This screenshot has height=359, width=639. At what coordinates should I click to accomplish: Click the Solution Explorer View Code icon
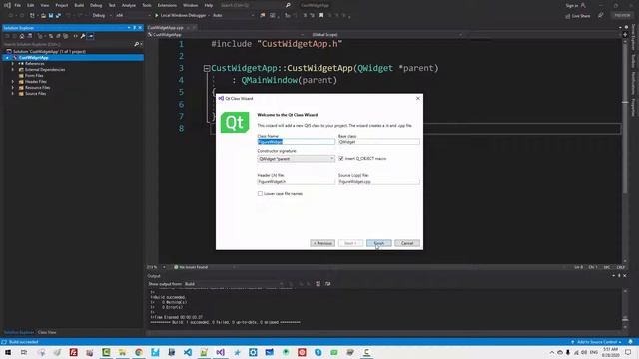(76, 36)
